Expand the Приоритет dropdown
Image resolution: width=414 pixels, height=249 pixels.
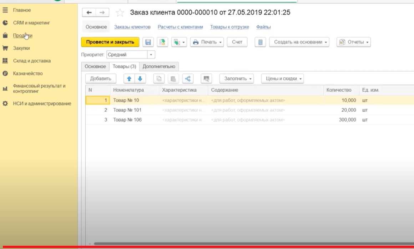151,55
